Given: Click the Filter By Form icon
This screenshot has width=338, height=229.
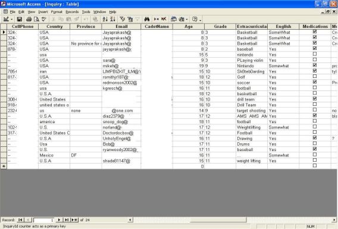Looking at the screenshot, I should 130,20.
